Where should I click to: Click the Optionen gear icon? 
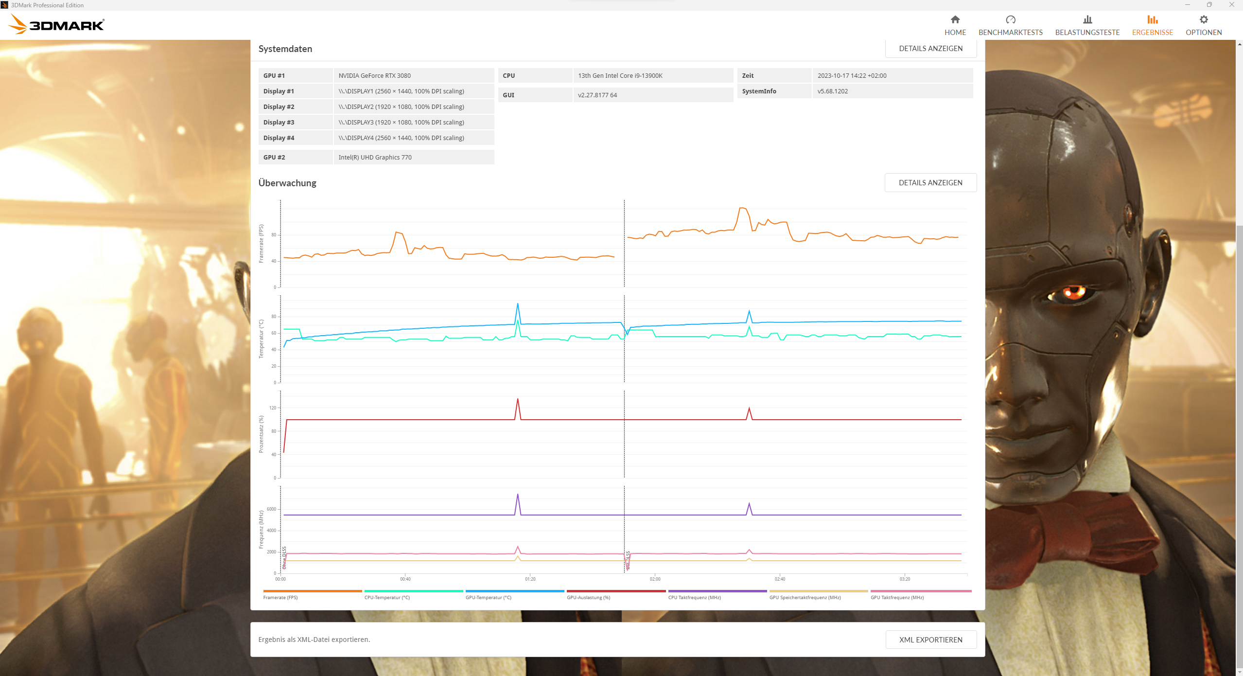coord(1203,19)
